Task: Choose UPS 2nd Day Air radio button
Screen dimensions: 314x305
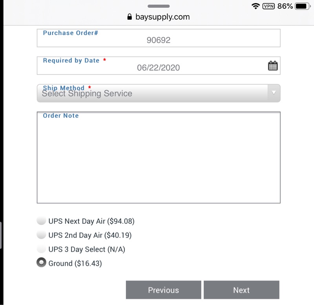Action: click(x=41, y=235)
